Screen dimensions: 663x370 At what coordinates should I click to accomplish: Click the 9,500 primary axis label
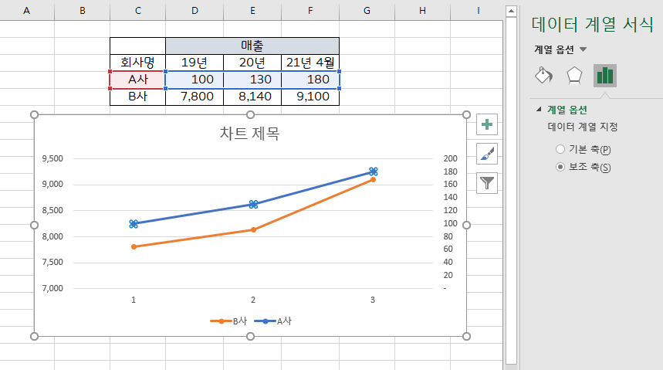click(x=52, y=158)
